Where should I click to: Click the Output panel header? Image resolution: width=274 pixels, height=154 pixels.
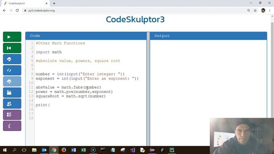(208, 36)
